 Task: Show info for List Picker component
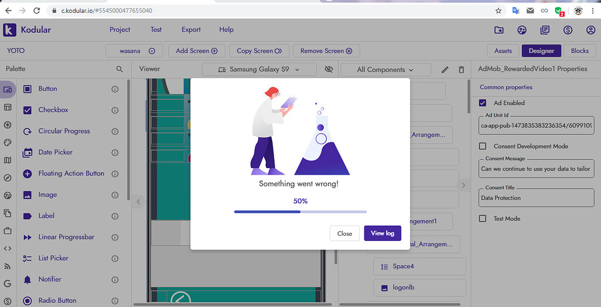(114, 258)
